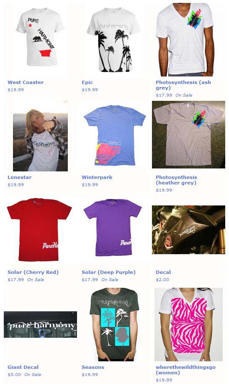The height and width of the screenshot is (384, 229).
Task: Select the blue Winterpark t-shirt image
Action: coord(115,135)
